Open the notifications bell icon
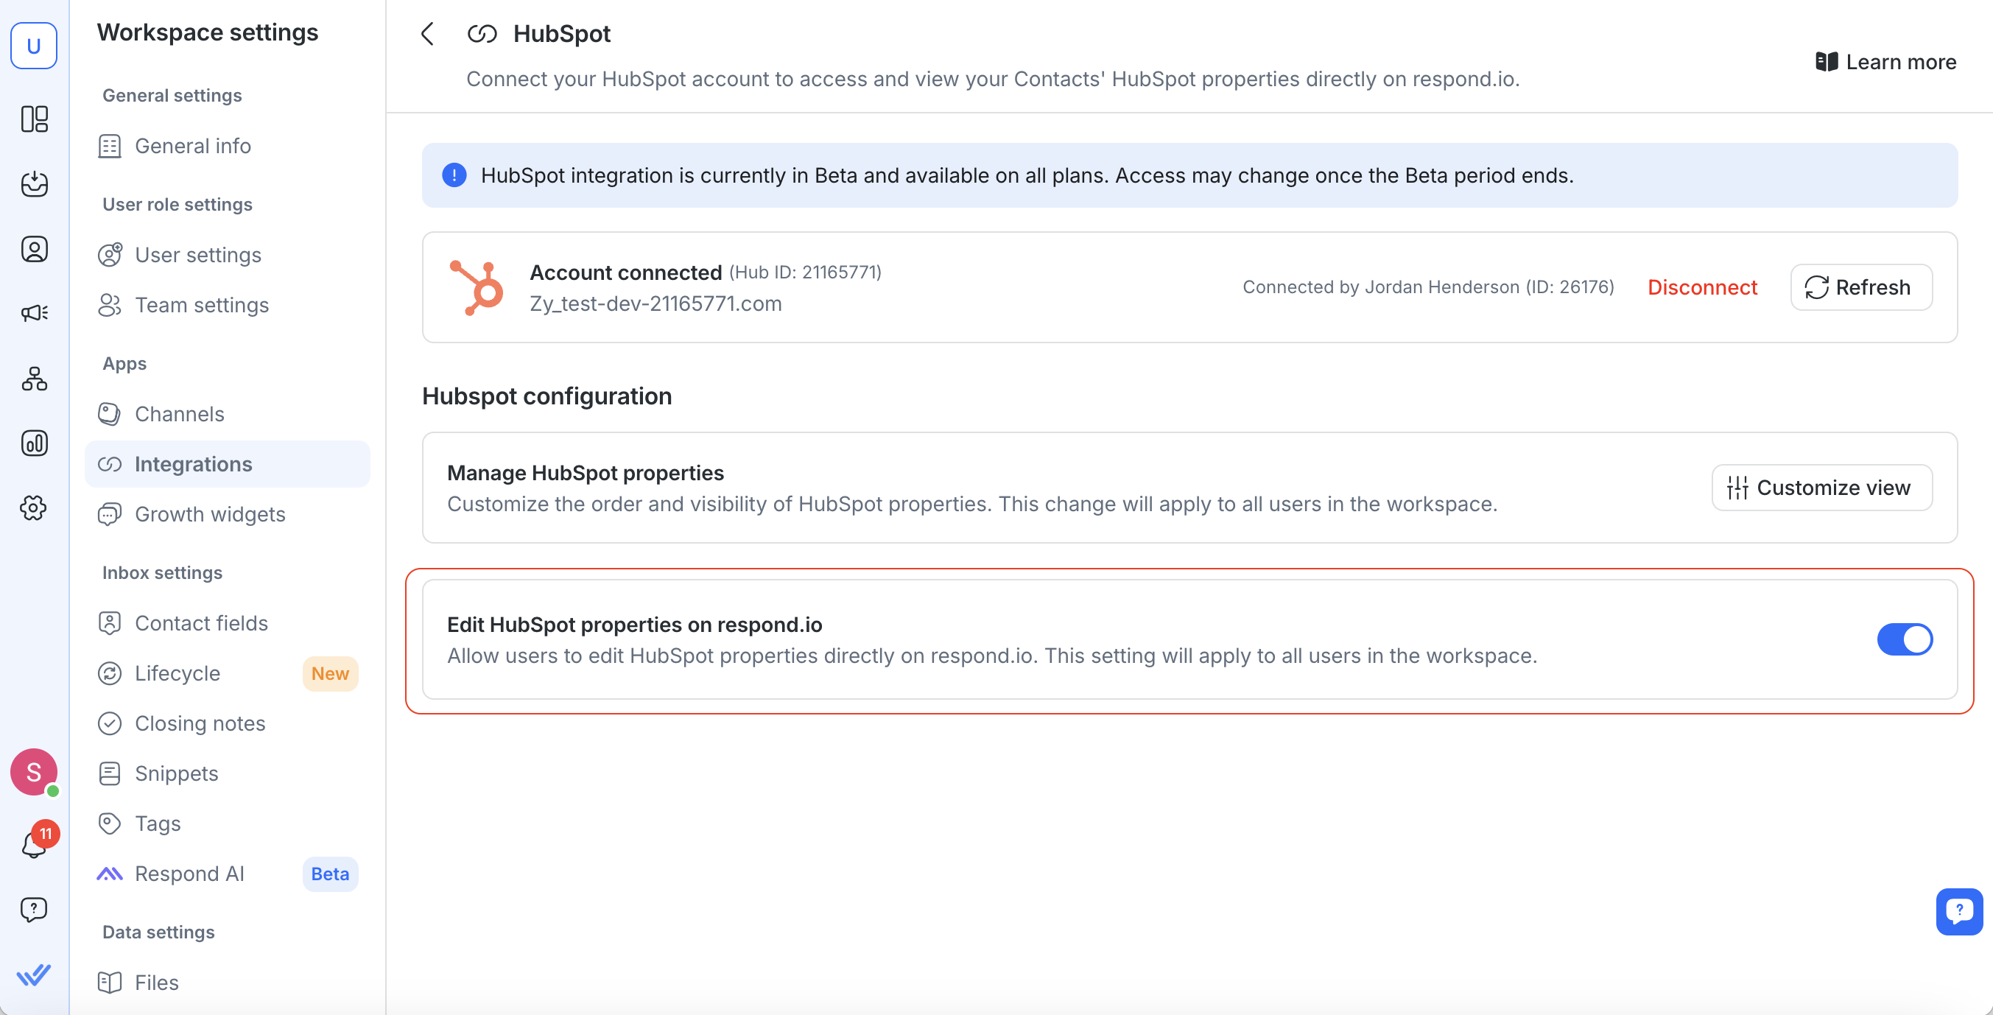1993x1015 pixels. (x=34, y=844)
